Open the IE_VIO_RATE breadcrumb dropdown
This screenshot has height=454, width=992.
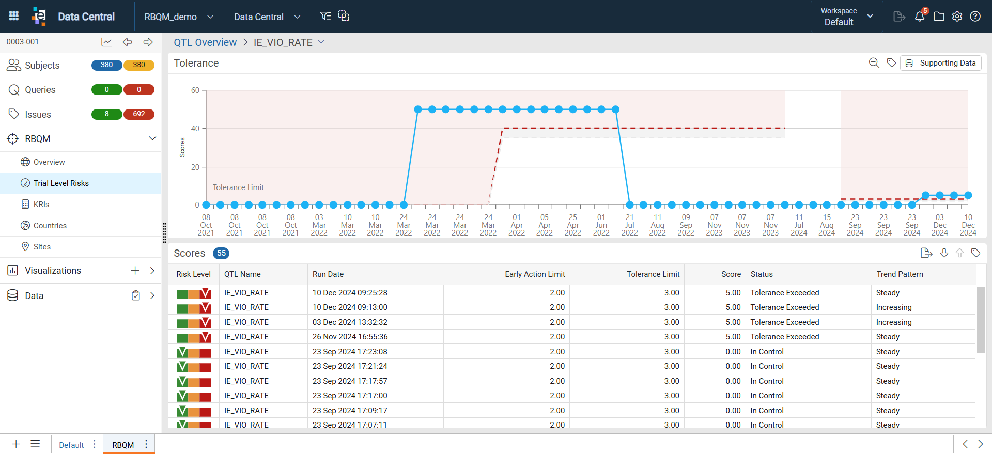click(x=321, y=42)
